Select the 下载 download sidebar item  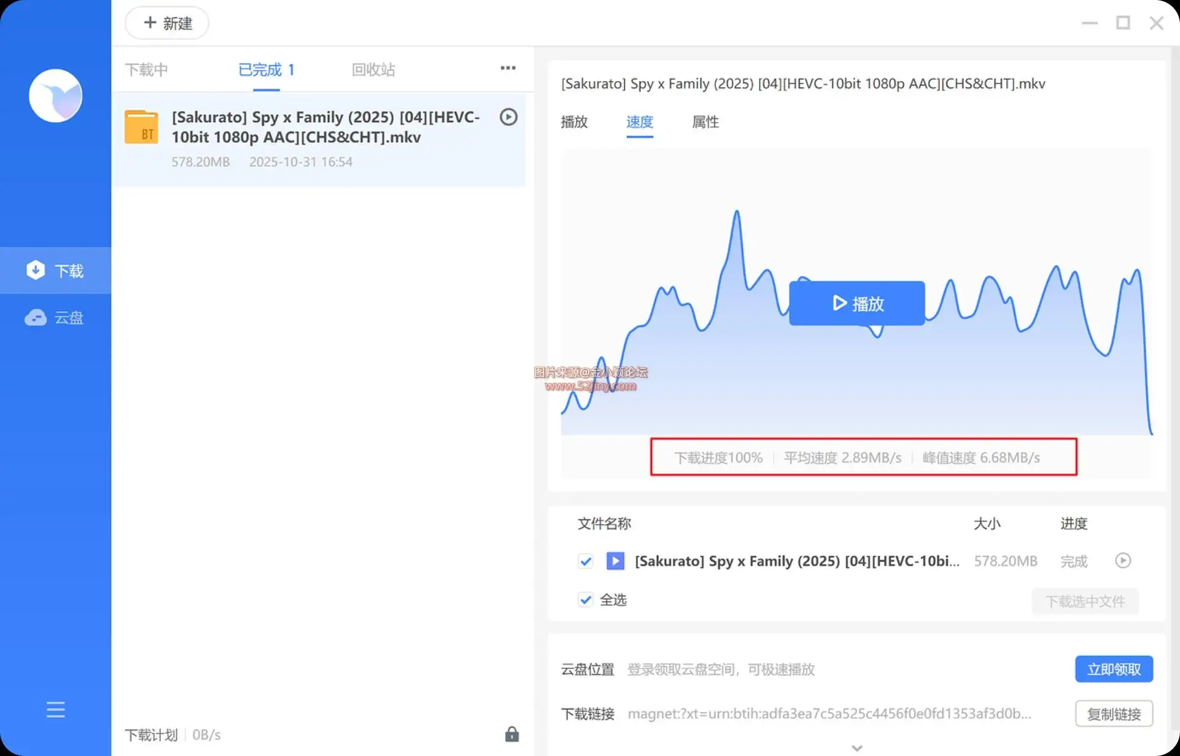(x=55, y=271)
